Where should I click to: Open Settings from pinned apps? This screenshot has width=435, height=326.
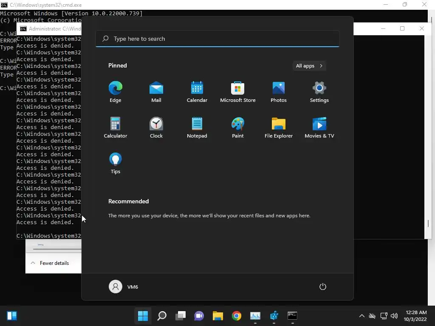[x=319, y=92]
